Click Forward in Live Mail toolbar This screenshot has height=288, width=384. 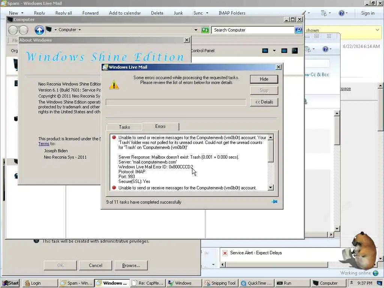(90, 13)
